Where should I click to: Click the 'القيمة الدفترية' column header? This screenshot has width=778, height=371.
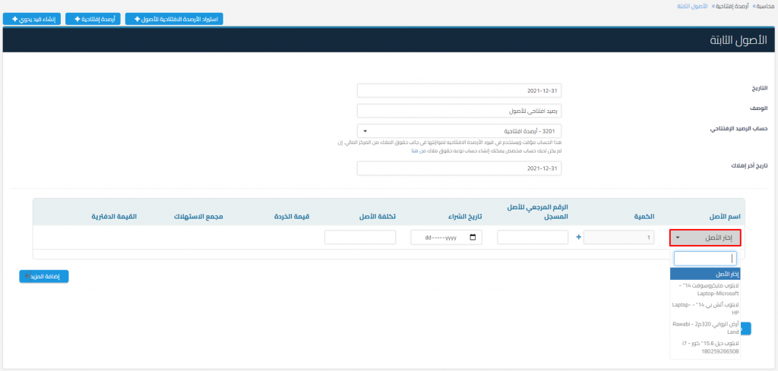(x=113, y=216)
